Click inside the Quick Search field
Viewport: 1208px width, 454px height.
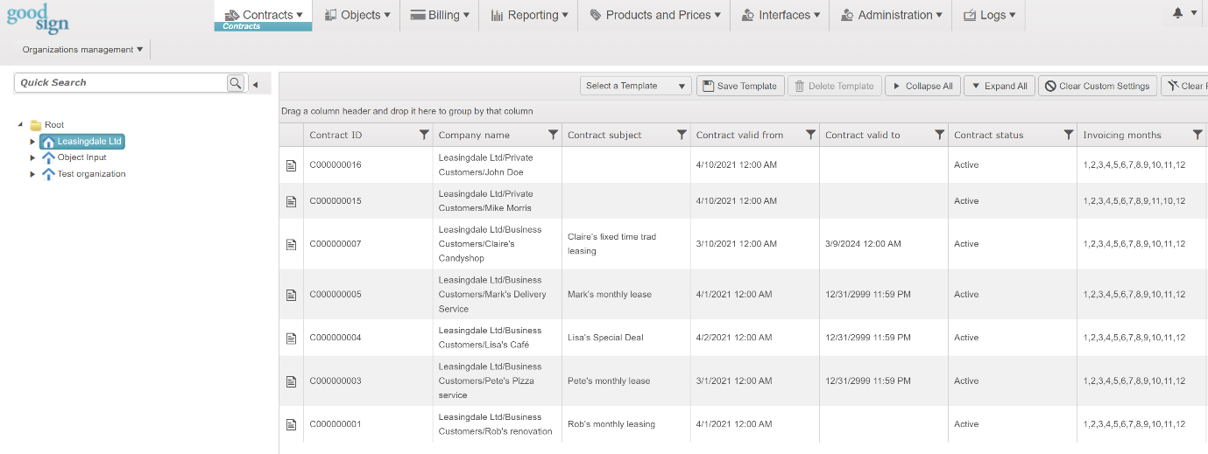(120, 83)
